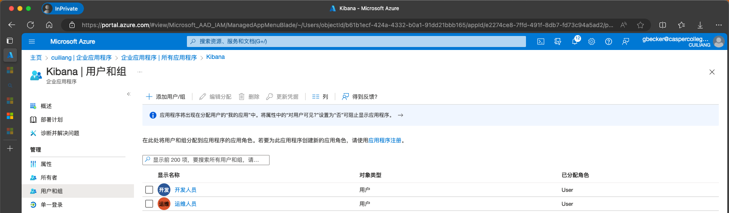This screenshot has width=729, height=213.
Task: Click 编辑分配 in the toolbar
Action: click(x=215, y=97)
